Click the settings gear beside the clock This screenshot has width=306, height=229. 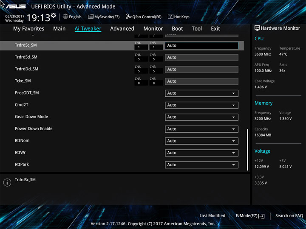[54, 15]
